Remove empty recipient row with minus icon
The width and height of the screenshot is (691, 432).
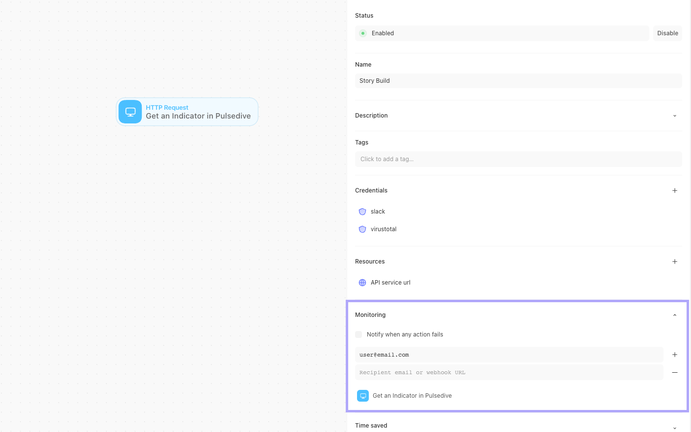(x=675, y=372)
